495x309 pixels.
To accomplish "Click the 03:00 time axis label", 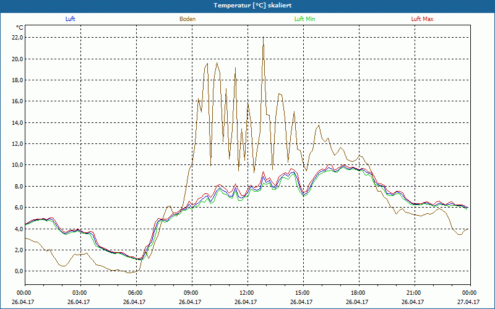I will [79, 293].
